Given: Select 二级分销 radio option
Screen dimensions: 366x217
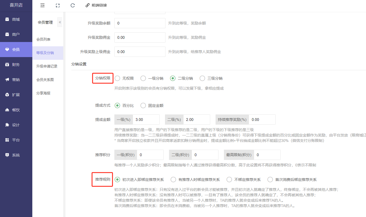Looking at the screenshot, I should click(173, 78).
